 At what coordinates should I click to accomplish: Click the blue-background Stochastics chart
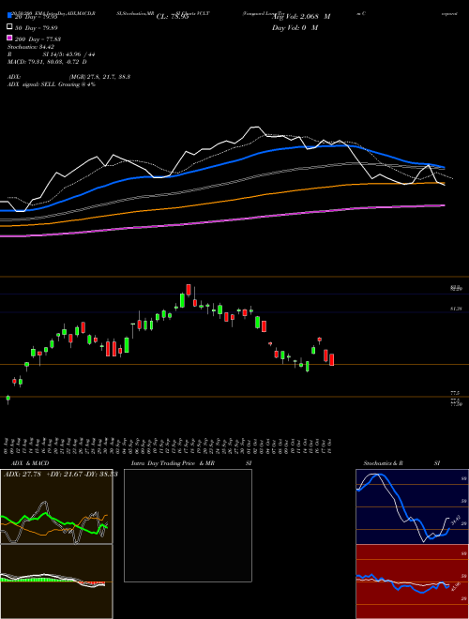tap(412, 506)
